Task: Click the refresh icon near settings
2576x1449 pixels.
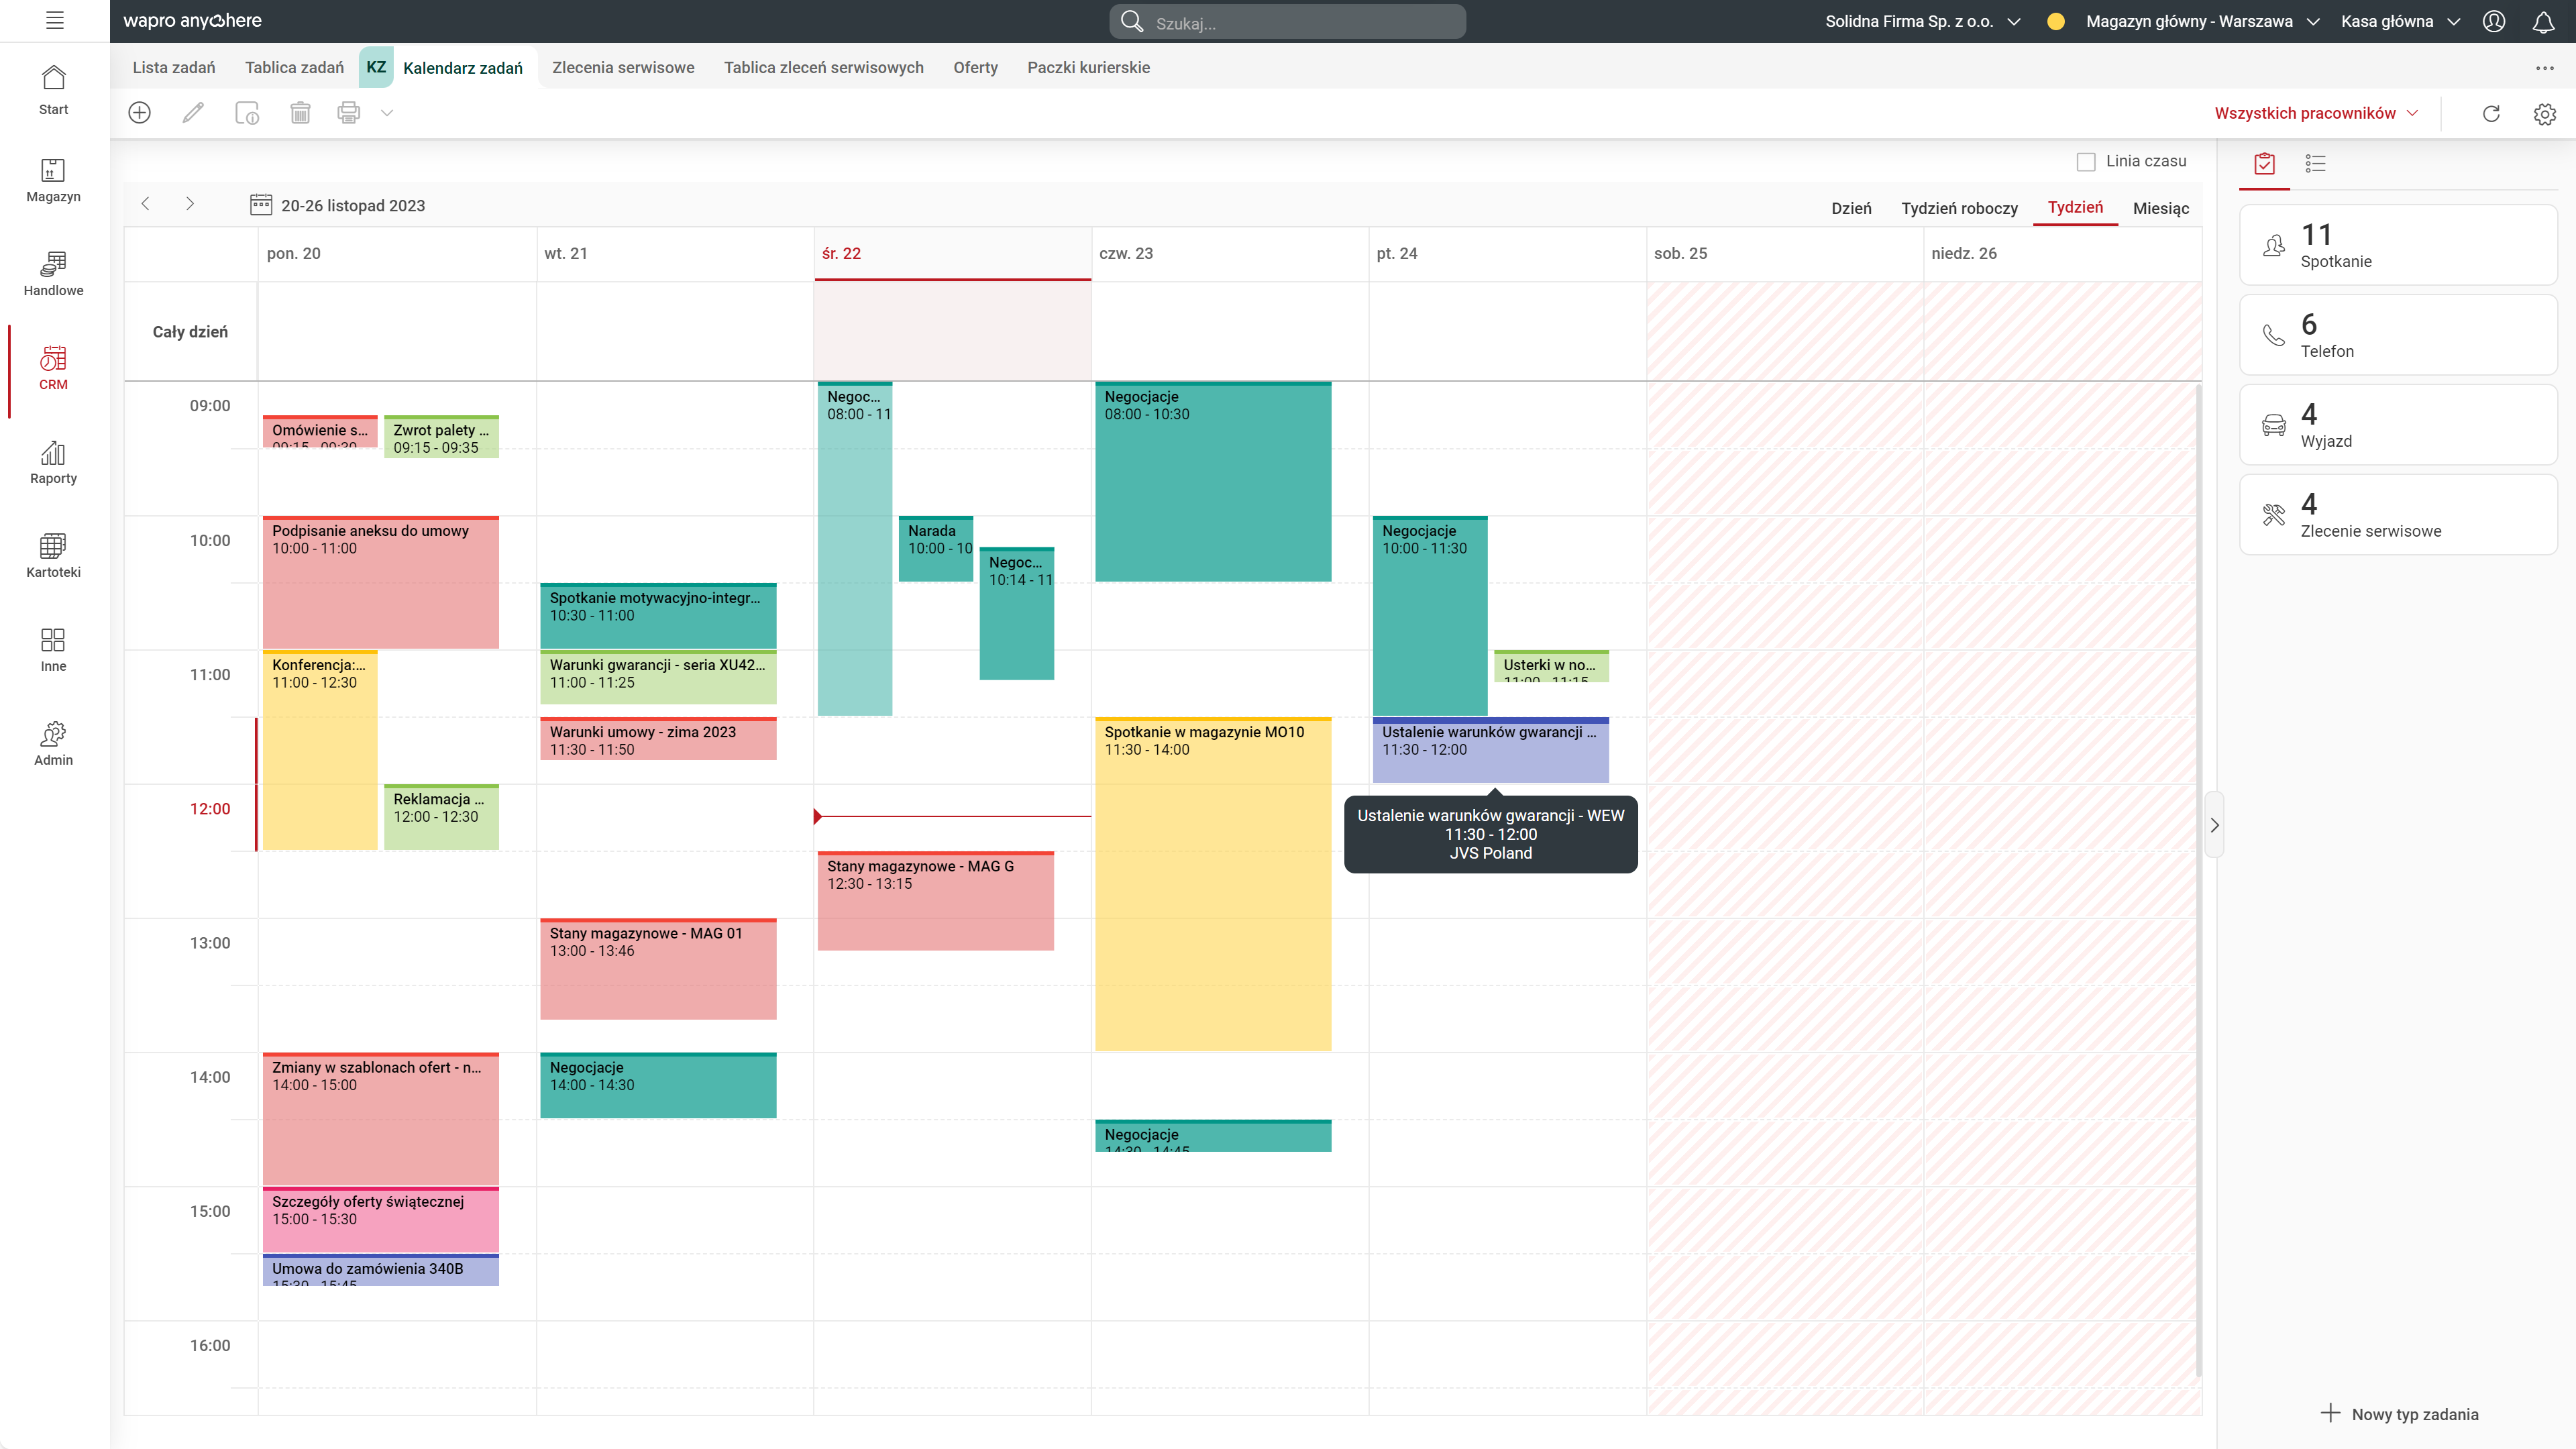Action: pyautogui.click(x=2491, y=113)
